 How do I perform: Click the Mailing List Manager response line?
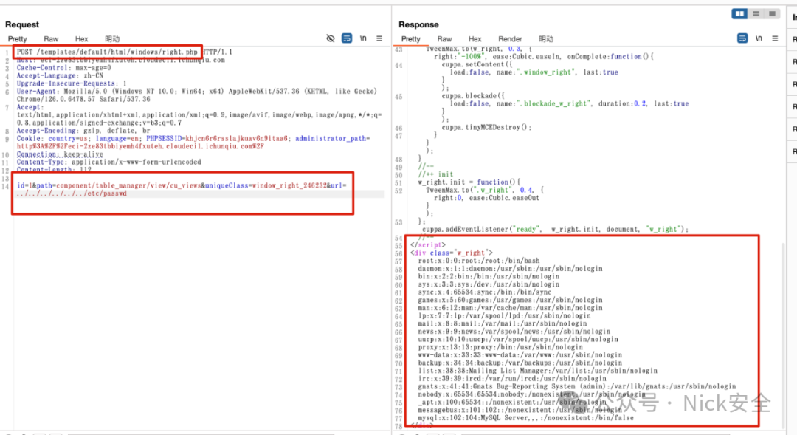538,371
